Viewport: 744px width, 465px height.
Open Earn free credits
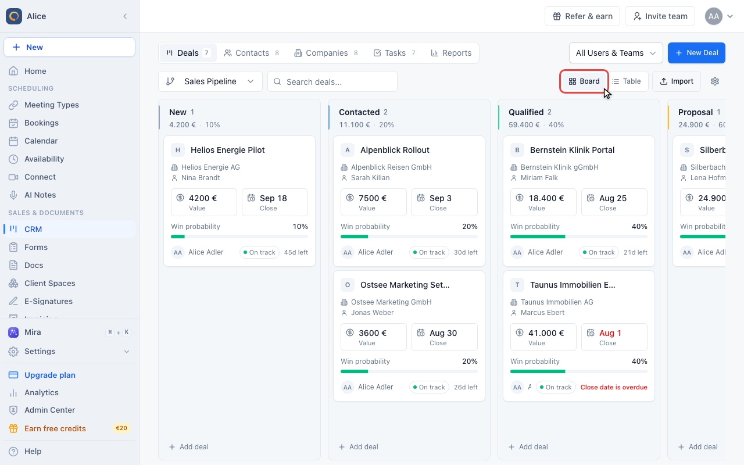(x=70, y=428)
